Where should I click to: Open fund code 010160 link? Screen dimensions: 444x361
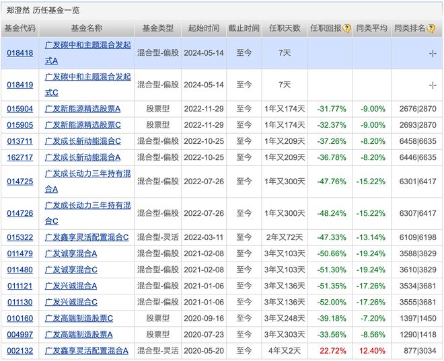[x=20, y=318]
